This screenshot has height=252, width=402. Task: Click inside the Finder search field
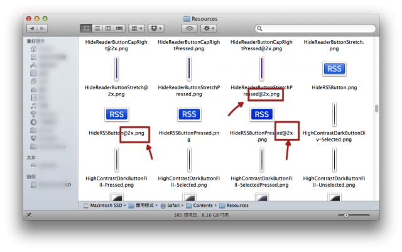[315, 28]
